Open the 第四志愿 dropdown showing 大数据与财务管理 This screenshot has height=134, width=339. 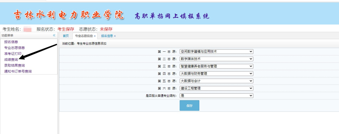[x=216, y=74]
